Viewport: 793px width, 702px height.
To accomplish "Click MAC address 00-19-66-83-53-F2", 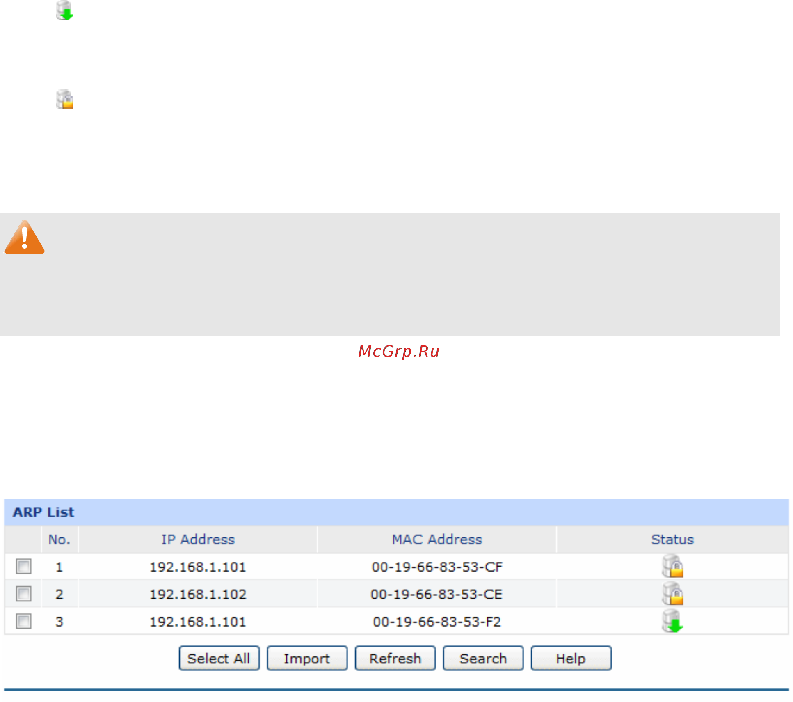I will (x=437, y=622).
